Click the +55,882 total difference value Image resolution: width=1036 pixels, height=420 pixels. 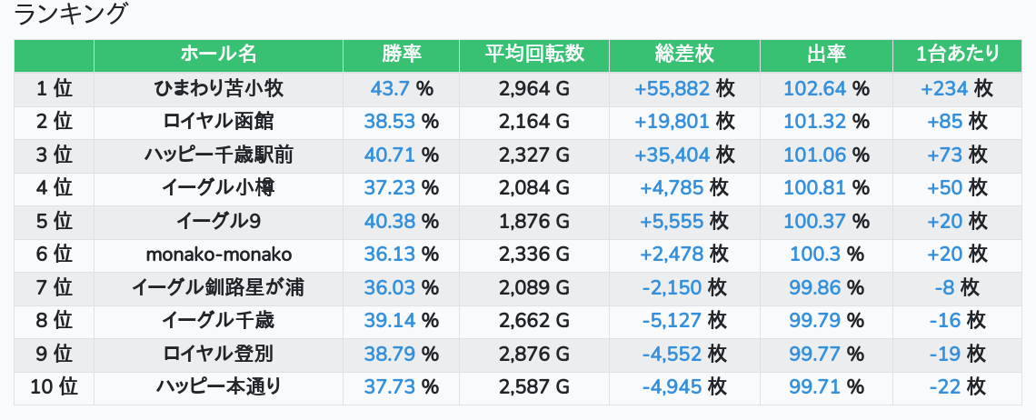[x=672, y=89]
